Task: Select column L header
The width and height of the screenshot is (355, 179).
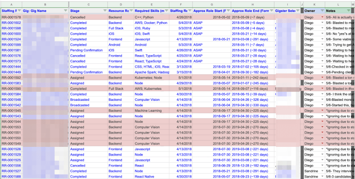Action: tap(338, 4)
